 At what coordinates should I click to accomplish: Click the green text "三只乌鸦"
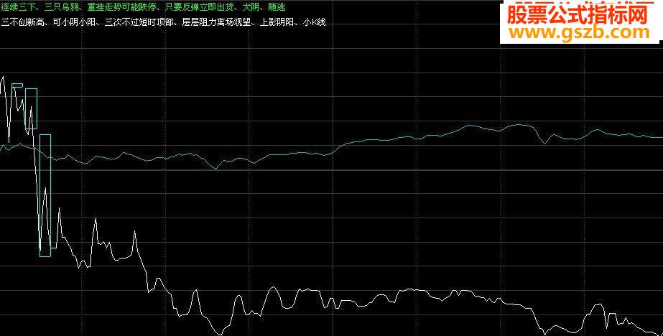point(62,7)
